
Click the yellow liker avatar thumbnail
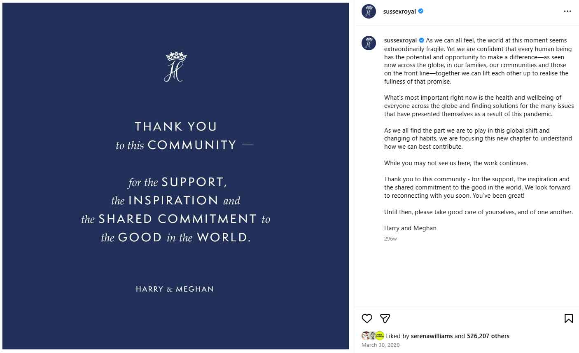[x=380, y=336]
